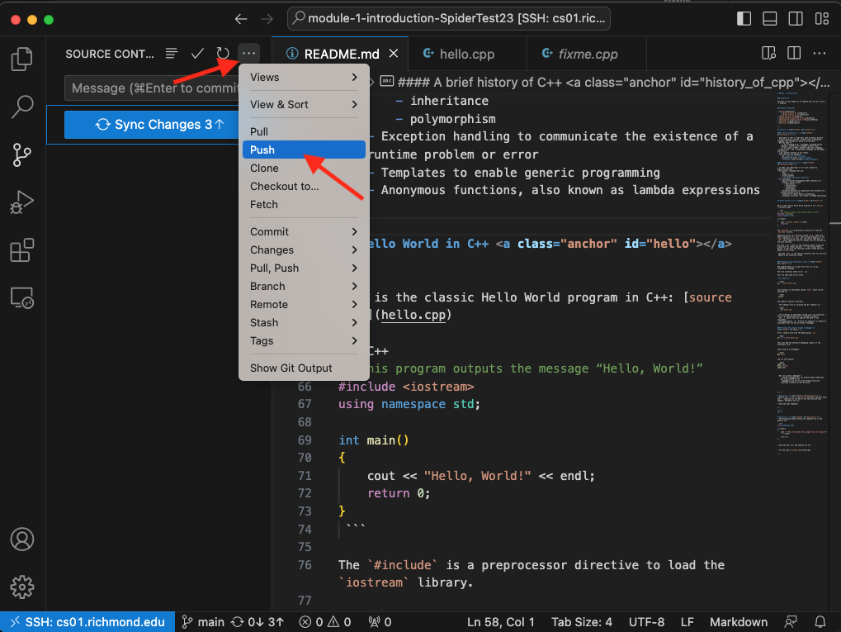
Task: Open the Remote Explorer view
Action: (x=22, y=298)
